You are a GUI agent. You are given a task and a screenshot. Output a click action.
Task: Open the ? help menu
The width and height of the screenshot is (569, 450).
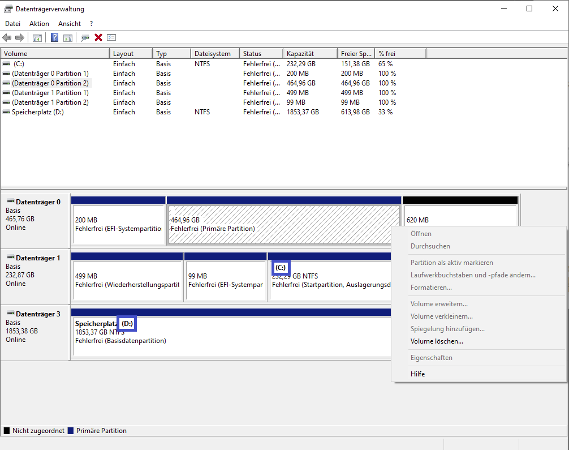[92, 24]
